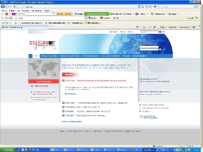Click the Windows Inicio start button
Viewport: 203px width, 152px height.
8,150
